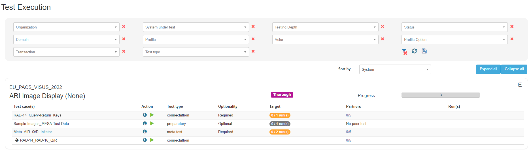Expand the Status filter dropdown
Screen dimensions: 531x152
click(454, 27)
